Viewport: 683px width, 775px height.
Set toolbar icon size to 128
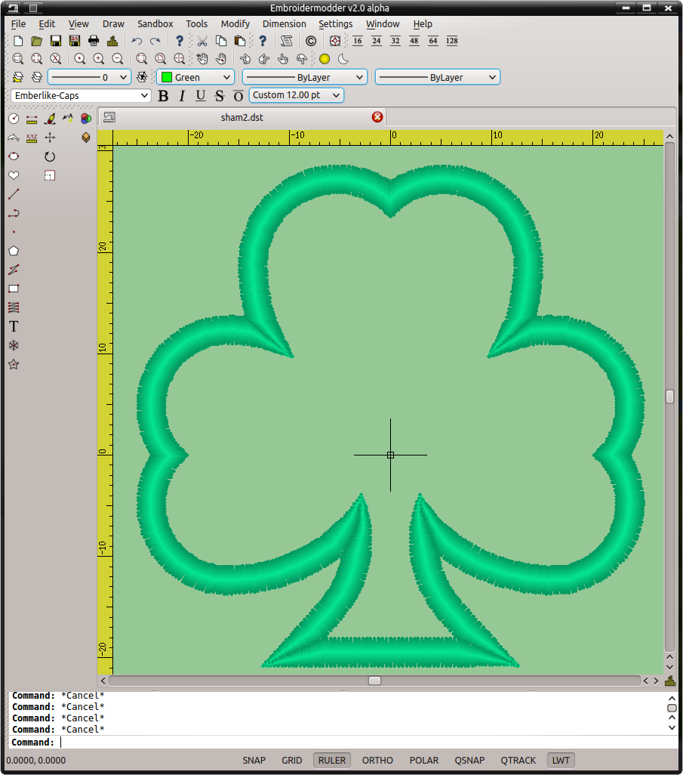pos(451,41)
